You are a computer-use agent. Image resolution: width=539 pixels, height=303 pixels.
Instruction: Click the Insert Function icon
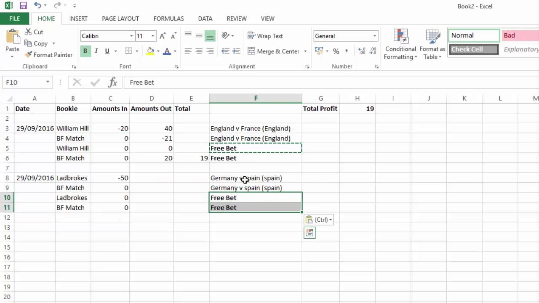pos(112,82)
